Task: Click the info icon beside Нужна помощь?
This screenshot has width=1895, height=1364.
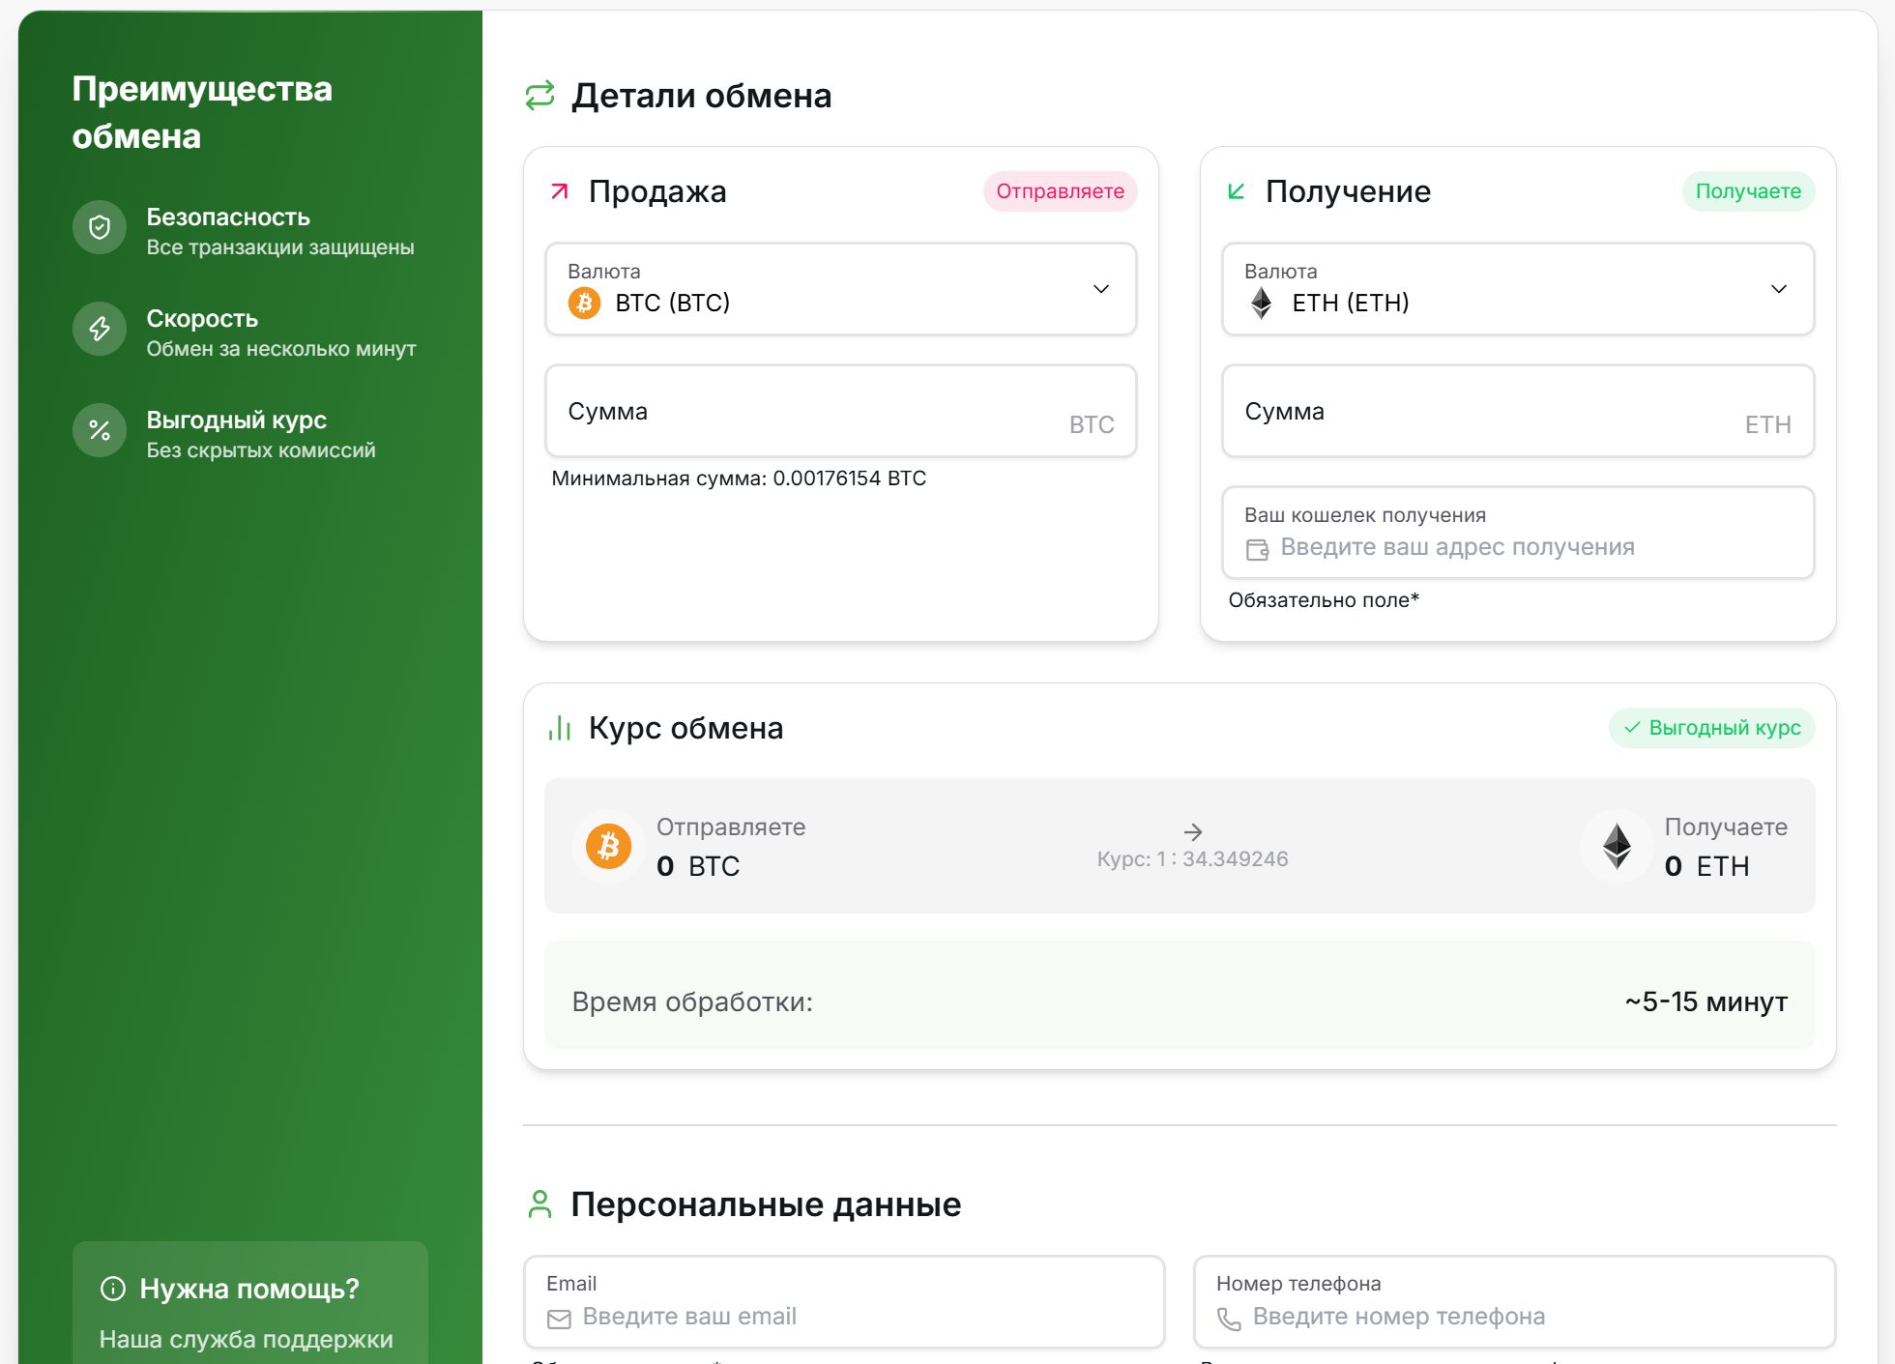Action: (x=113, y=1289)
